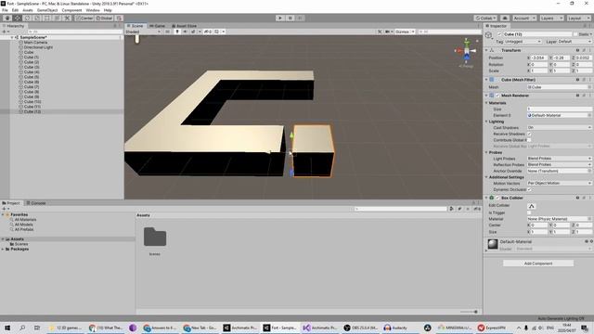
Task: Toggle the Box Collider enabled checkbox
Action: point(497,198)
